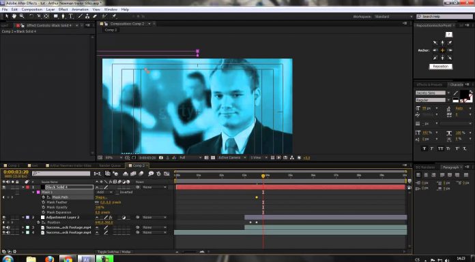The height and width of the screenshot is (262, 475).
Task: Switch to Render Queue tab
Action: (x=110, y=165)
